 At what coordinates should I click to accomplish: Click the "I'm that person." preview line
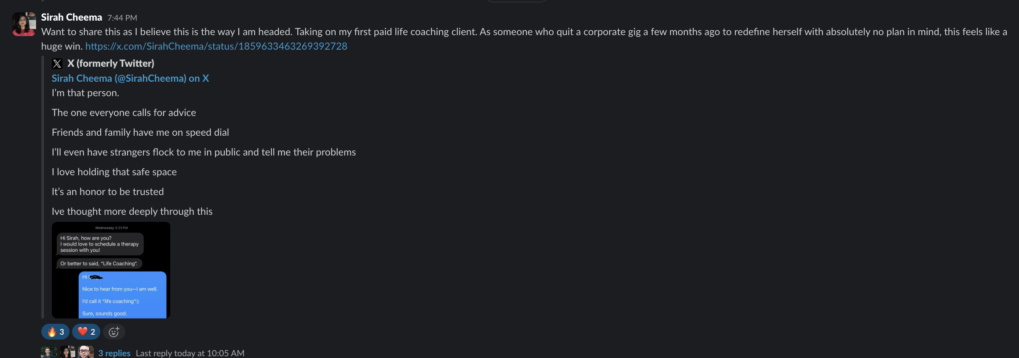[x=85, y=93]
